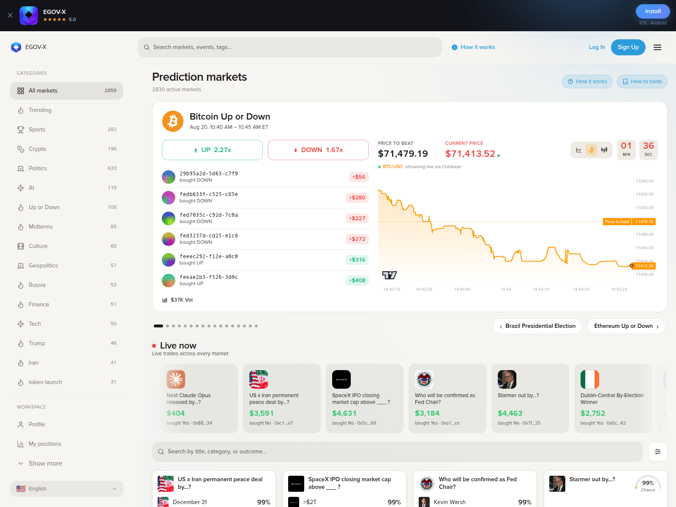Viewport: 676px width, 507px height.
Task: Focus the Search markets, events, tags field
Action: coord(290,47)
